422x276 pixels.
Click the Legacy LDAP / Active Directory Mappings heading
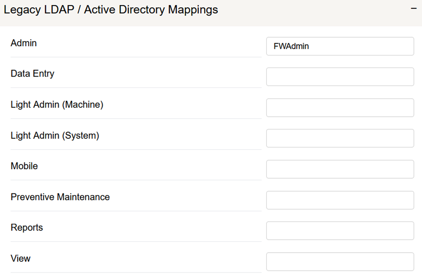click(x=111, y=10)
